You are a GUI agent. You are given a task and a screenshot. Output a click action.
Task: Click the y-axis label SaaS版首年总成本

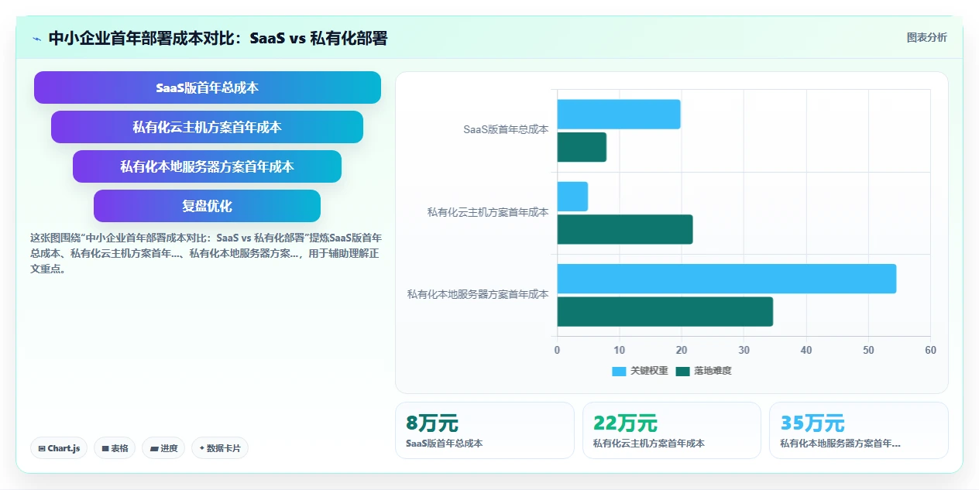point(506,130)
